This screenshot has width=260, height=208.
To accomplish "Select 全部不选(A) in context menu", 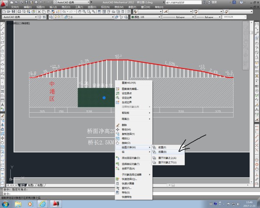I will [130, 168].
